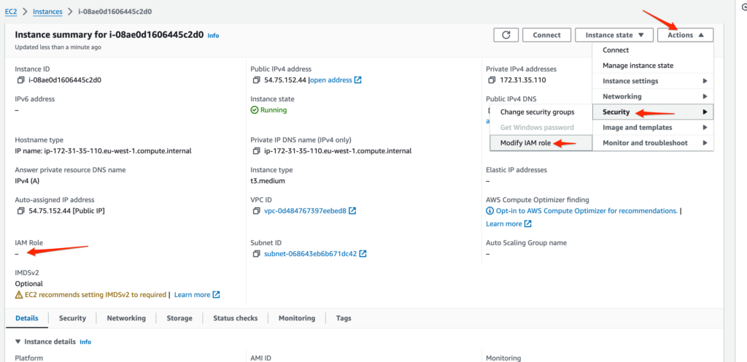Click Learn more next to IMDSv2 warning

(193, 294)
